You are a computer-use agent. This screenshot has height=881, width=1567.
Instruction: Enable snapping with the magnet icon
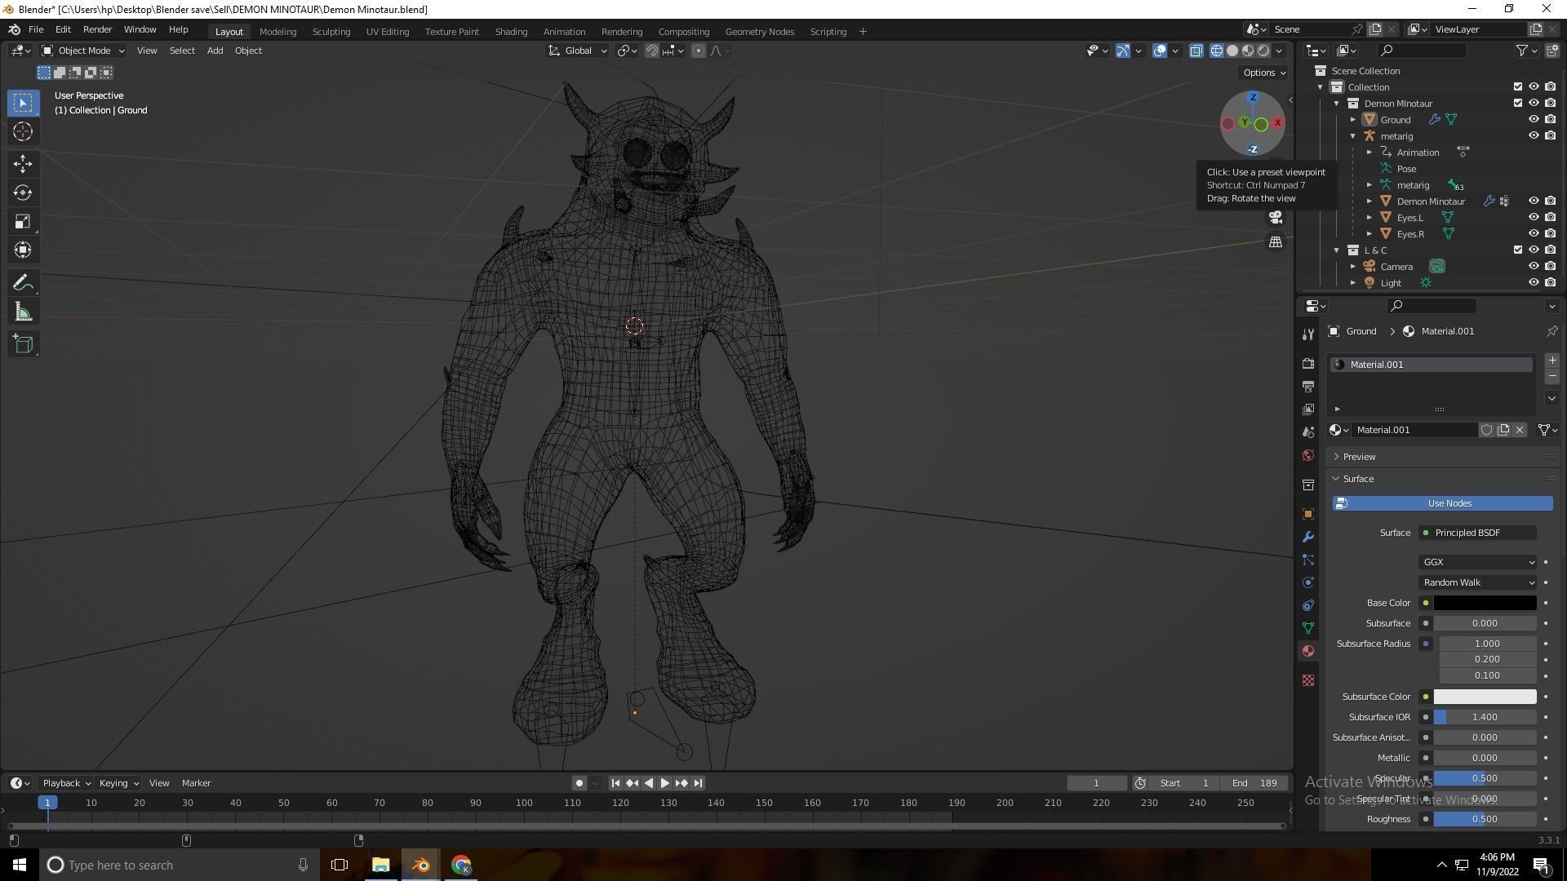tap(652, 51)
